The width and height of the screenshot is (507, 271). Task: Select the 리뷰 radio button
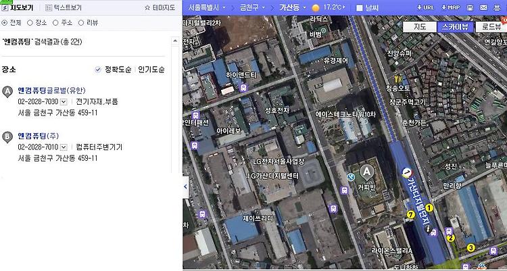[81, 22]
